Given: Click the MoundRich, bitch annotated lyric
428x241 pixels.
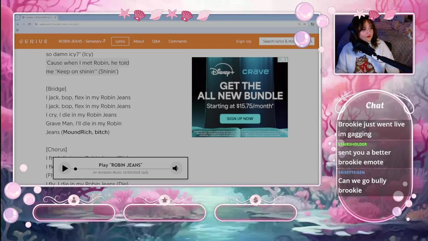Looking at the screenshot, I should pos(86,132).
